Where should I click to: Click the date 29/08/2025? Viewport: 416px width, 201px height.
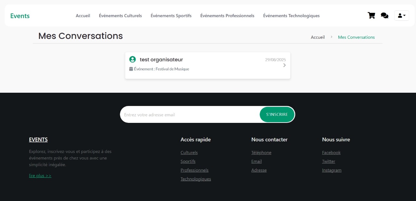[275, 60]
